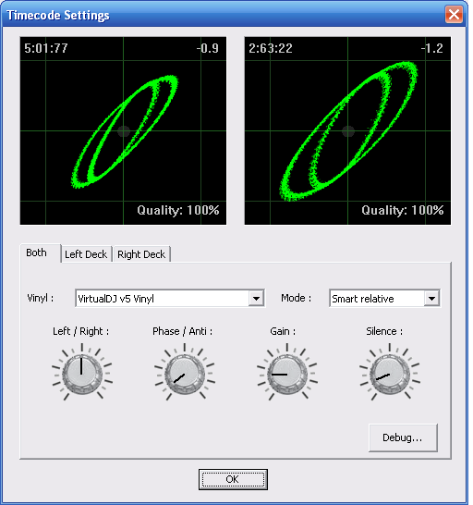
Task: Switch to the Left Deck tab
Action: (x=86, y=254)
